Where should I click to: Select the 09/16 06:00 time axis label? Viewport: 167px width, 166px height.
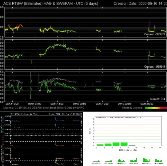point(147,104)
